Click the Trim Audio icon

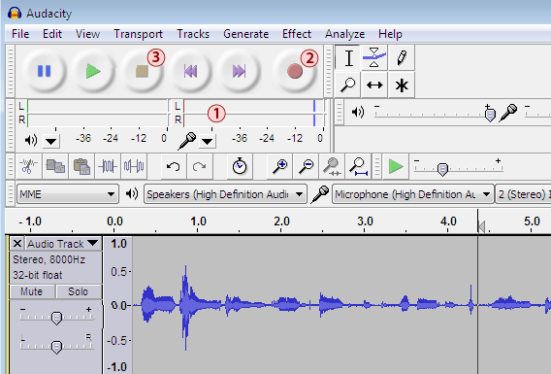click(x=108, y=166)
